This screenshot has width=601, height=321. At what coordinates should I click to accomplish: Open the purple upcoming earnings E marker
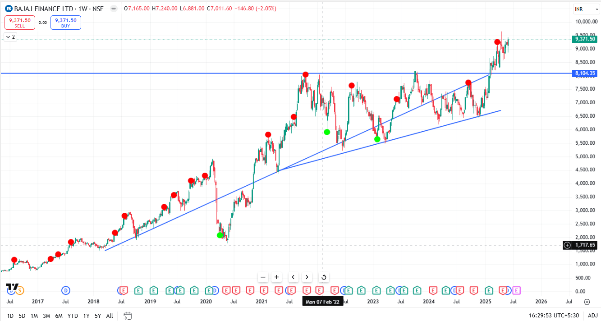click(517, 290)
